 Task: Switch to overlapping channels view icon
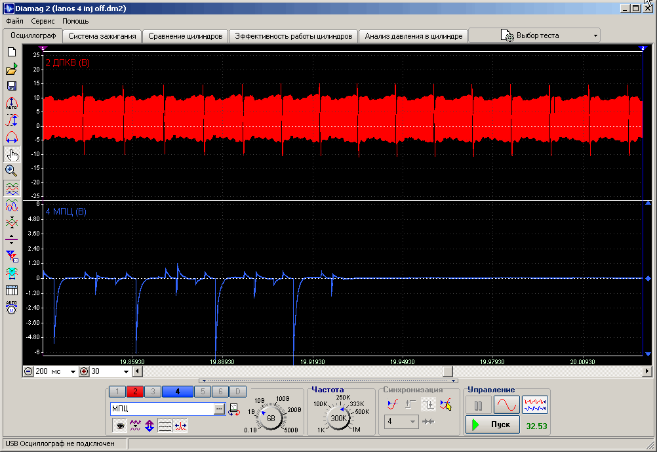click(x=12, y=205)
